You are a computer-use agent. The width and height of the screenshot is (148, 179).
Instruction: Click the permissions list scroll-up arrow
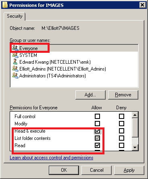[x=135, y=115]
